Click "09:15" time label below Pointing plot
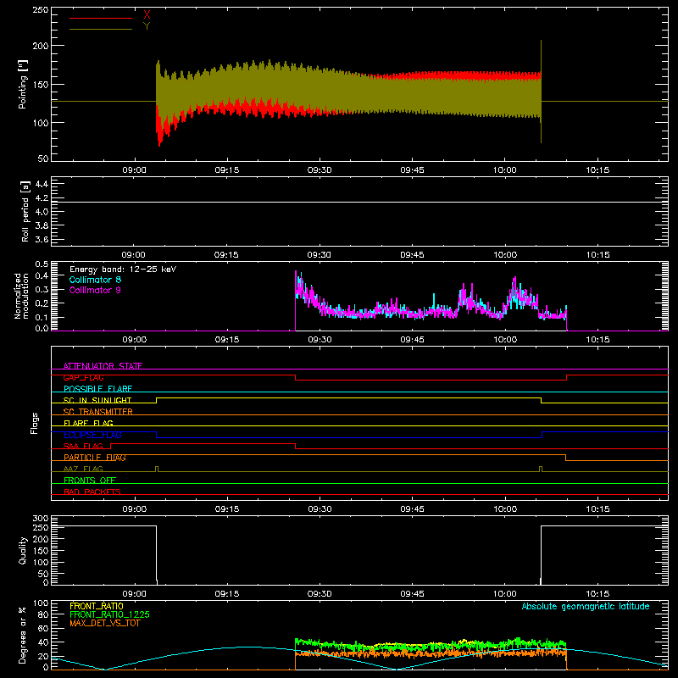Screen dimensions: 678x678 [x=227, y=170]
